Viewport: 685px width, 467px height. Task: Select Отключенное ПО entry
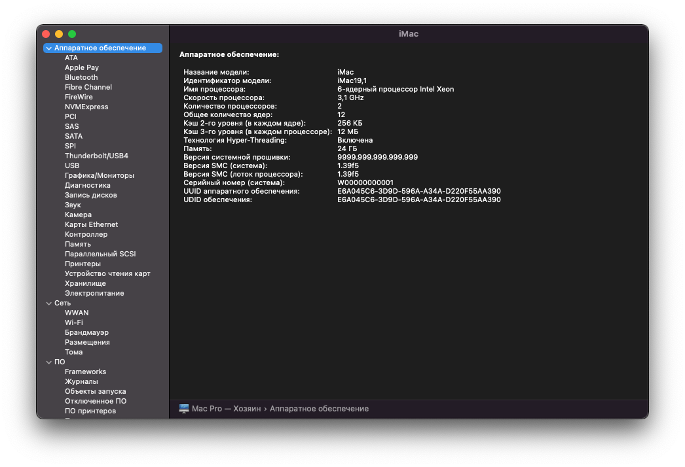[x=96, y=402]
